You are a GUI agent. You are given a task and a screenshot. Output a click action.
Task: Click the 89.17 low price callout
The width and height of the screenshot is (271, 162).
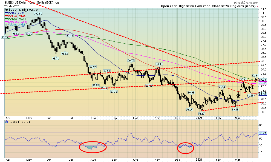click(201, 113)
